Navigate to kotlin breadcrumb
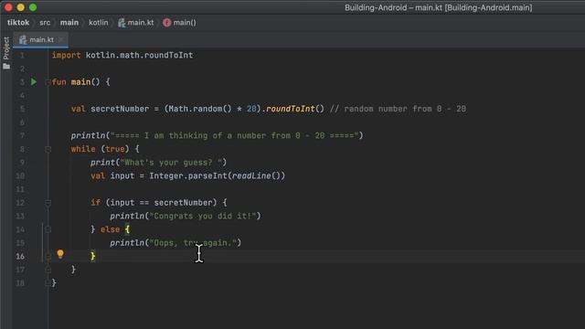Viewport: 585px width, 329px height. [99, 23]
